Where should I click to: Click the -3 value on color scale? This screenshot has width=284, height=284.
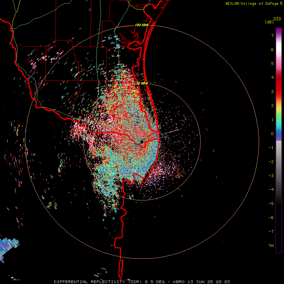click(271, 176)
